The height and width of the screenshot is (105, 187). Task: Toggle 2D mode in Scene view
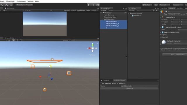[9, 40]
